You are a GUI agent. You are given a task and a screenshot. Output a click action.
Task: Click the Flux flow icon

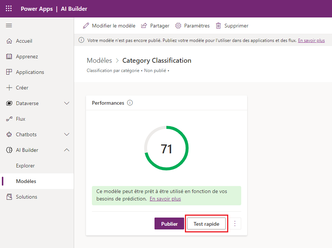9,119
